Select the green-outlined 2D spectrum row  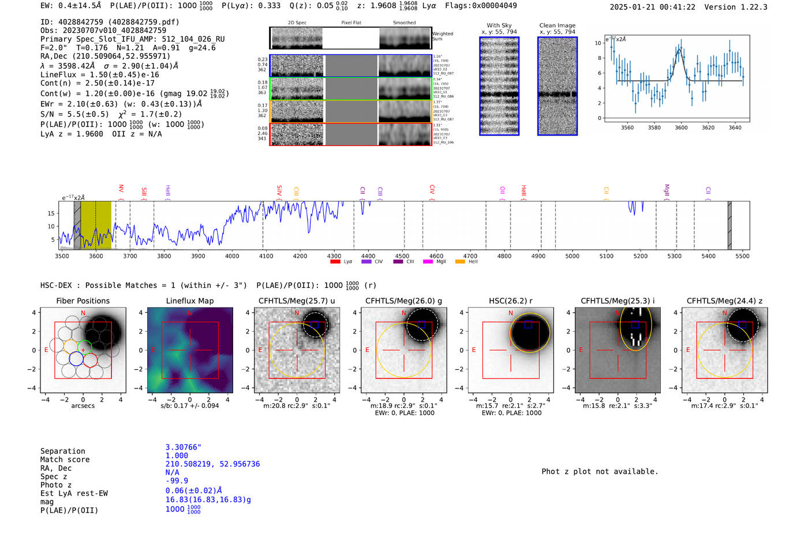[x=351, y=89]
